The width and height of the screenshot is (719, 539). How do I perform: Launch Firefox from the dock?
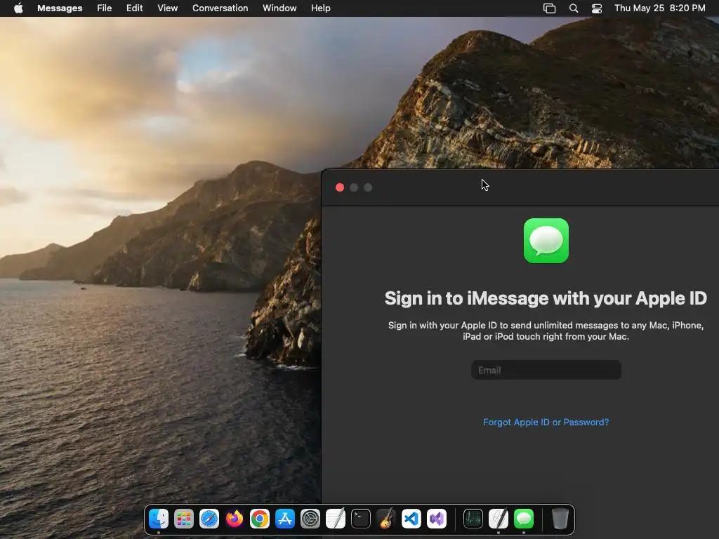235,519
